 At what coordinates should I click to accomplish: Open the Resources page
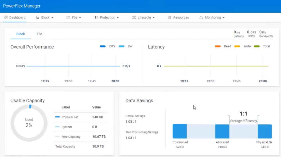[181, 17]
